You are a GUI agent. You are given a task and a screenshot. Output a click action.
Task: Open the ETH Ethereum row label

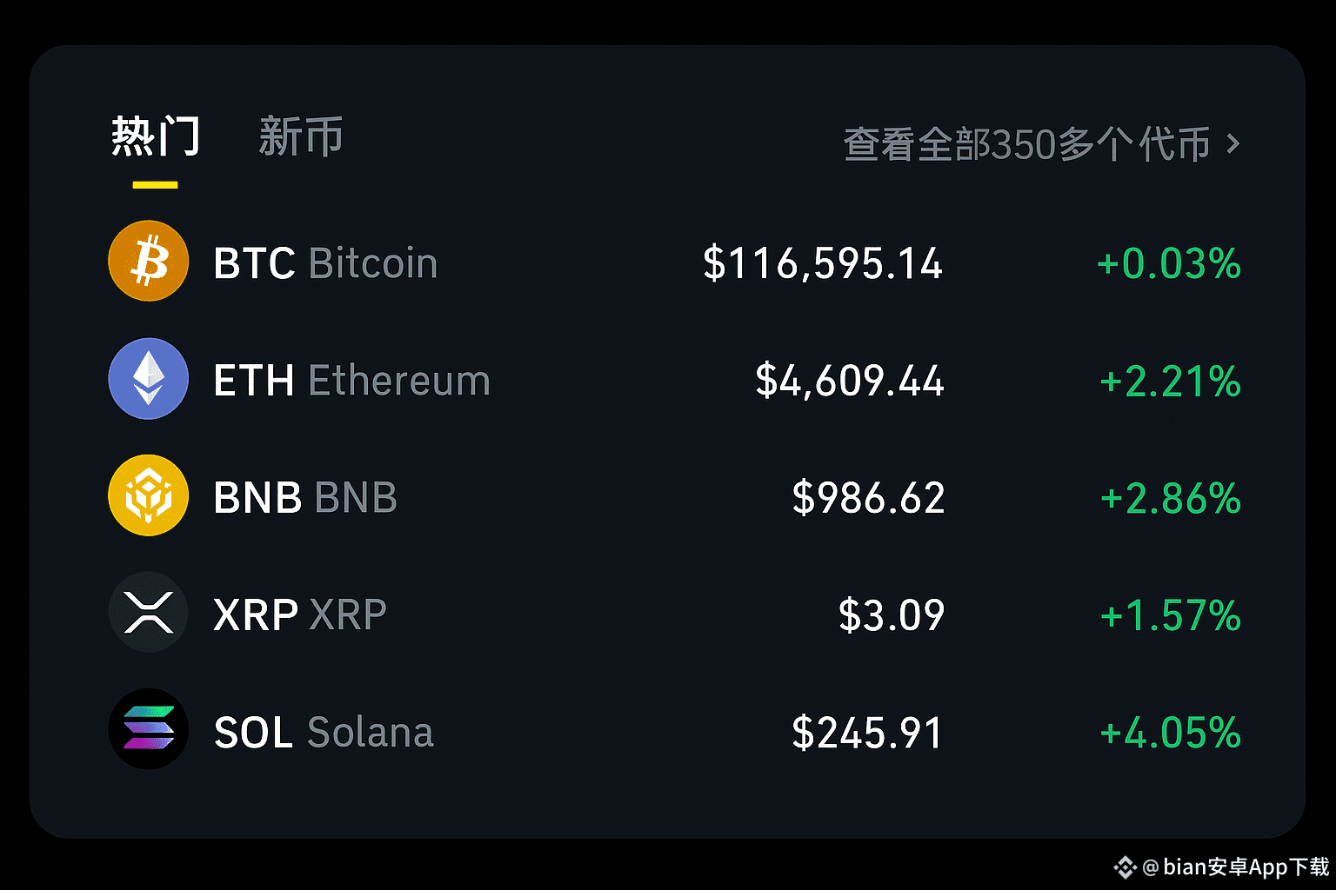click(352, 381)
